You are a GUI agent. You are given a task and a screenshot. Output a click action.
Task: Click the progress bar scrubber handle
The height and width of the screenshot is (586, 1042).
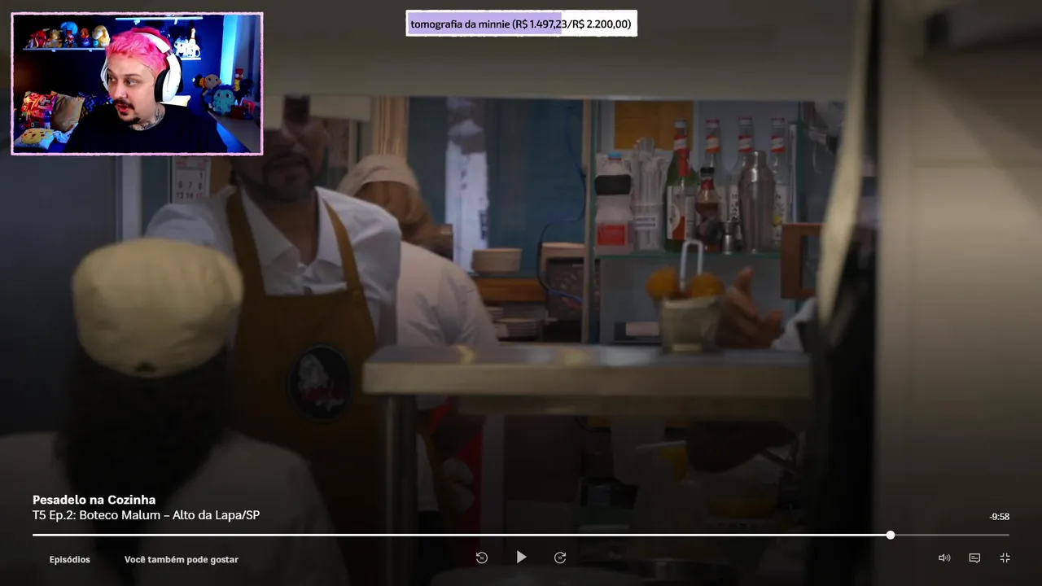891,535
